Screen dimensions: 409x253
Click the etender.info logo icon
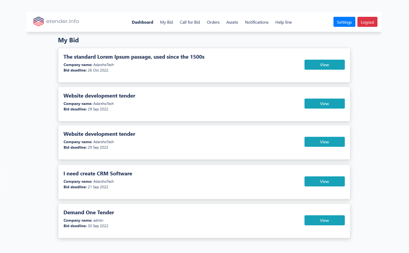(39, 21)
